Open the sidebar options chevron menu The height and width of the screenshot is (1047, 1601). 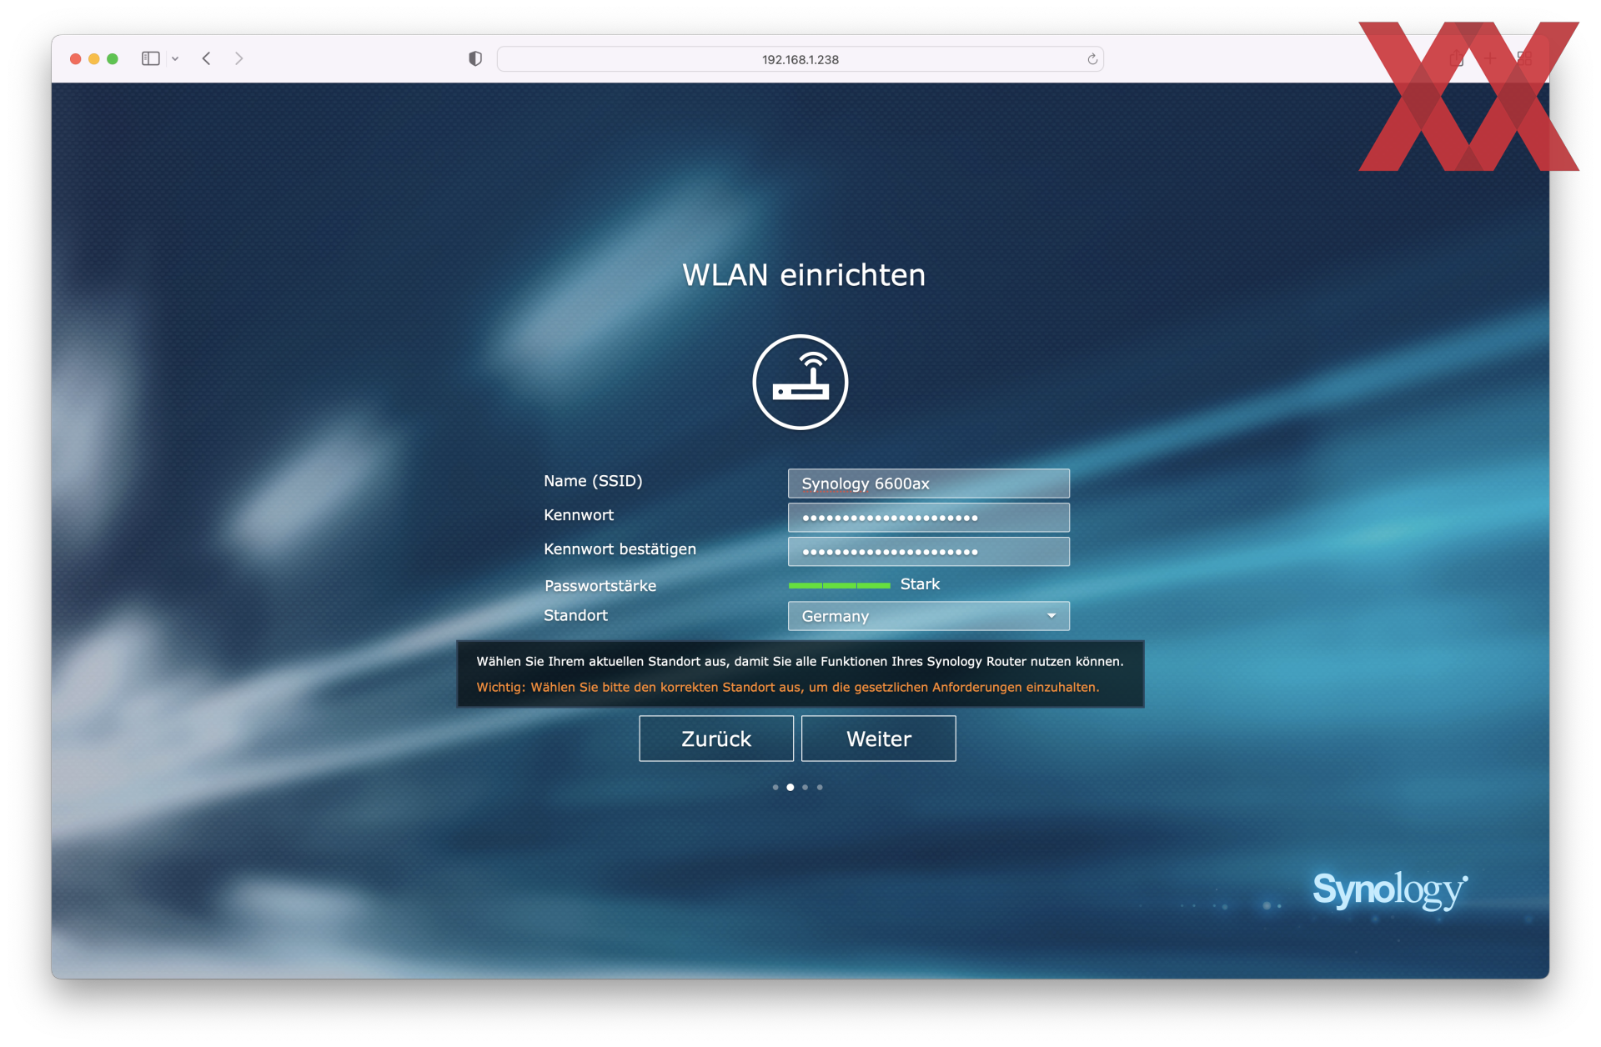coord(175,59)
